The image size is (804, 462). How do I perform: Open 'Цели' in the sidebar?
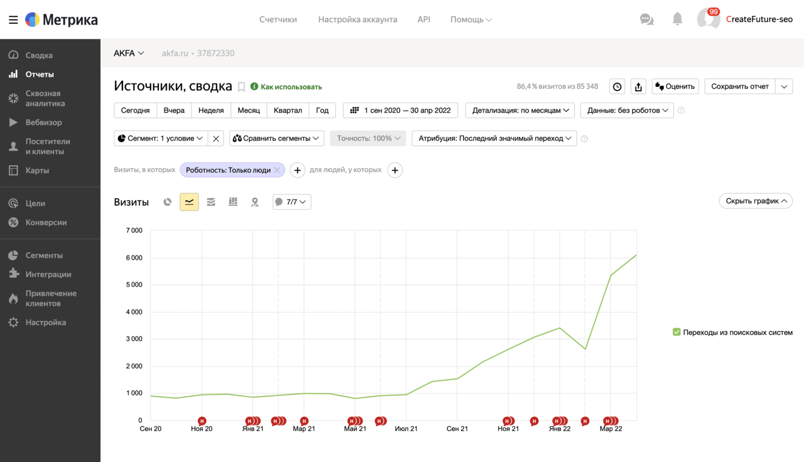click(x=35, y=203)
